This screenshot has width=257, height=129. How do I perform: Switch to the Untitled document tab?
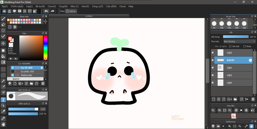tap(89, 16)
